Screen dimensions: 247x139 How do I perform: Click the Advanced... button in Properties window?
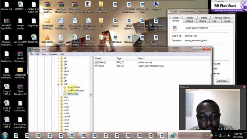222,81
